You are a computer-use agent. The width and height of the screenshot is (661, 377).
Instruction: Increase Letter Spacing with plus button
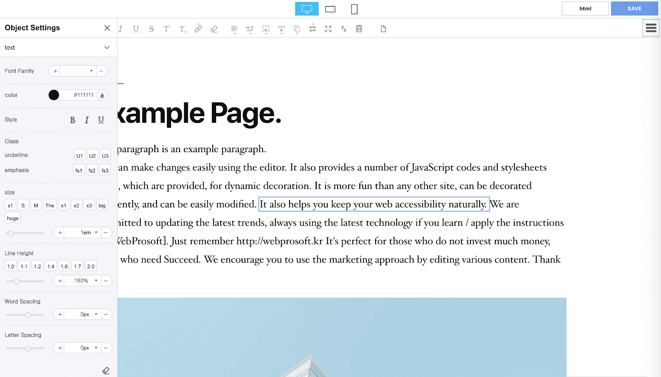tap(59, 348)
